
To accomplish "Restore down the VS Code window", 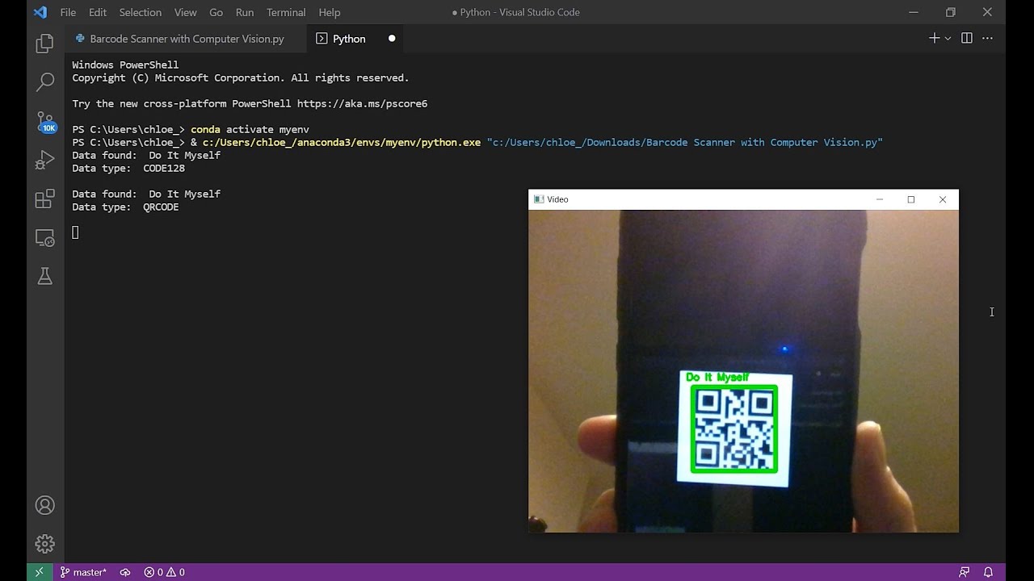I will pos(951,12).
